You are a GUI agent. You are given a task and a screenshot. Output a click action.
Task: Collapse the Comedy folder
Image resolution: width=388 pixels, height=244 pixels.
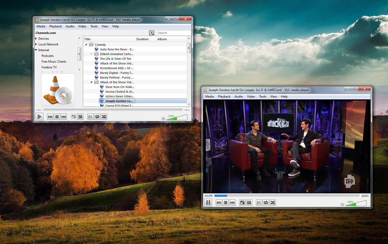tap(86, 45)
